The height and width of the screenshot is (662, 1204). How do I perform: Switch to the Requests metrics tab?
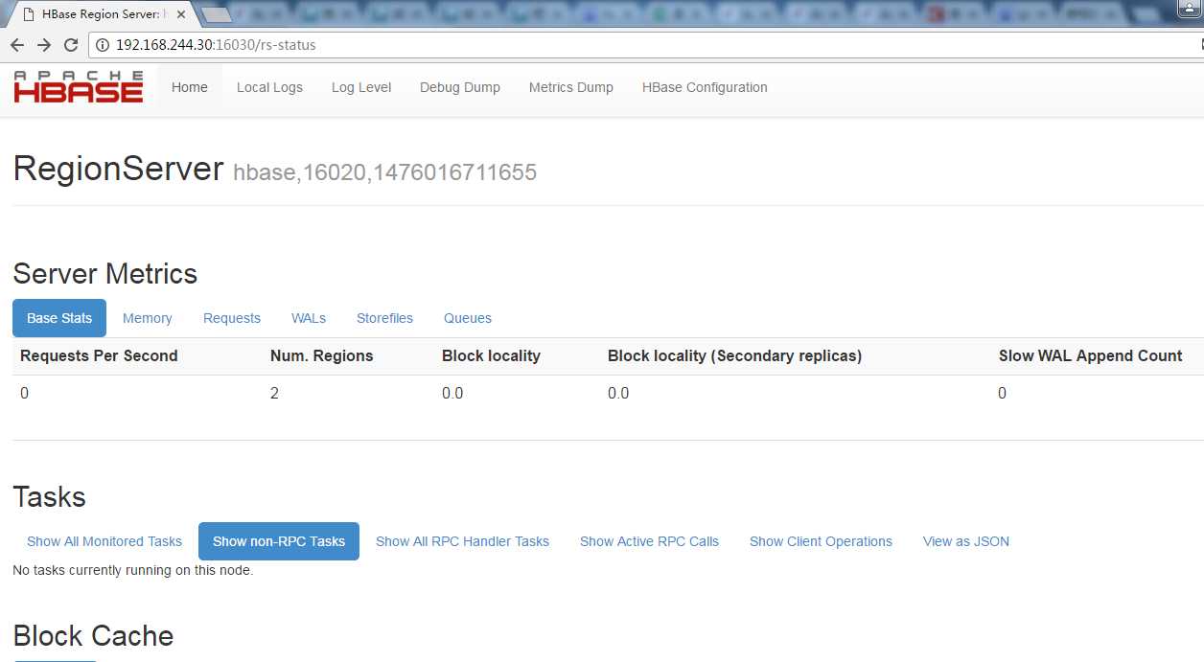tap(232, 318)
